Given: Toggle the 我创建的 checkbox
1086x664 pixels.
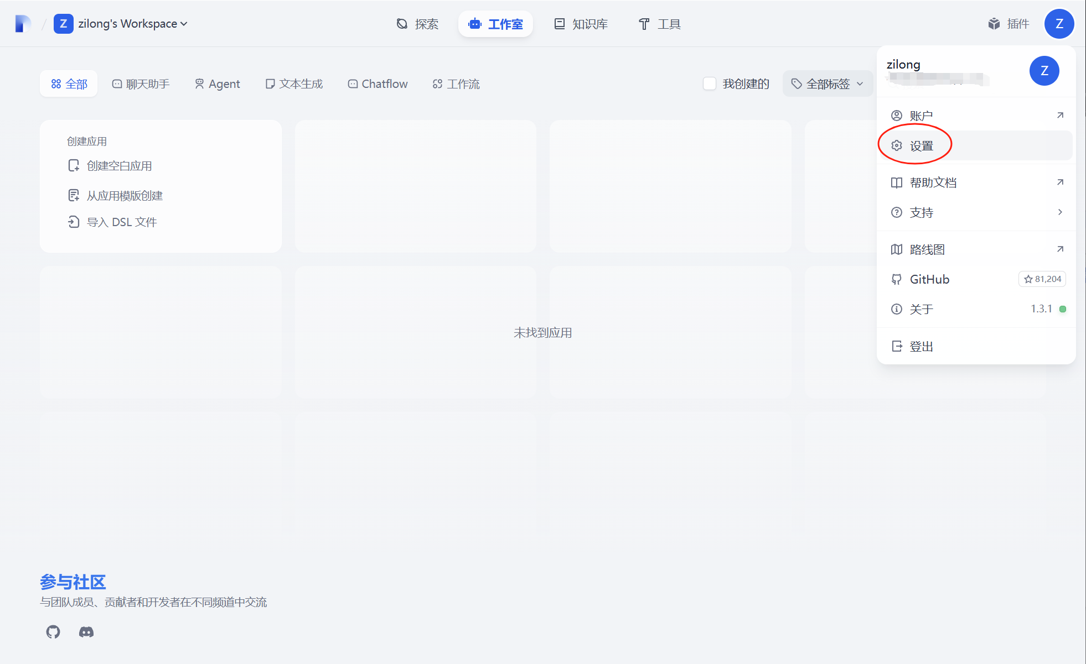Looking at the screenshot, I should (x=710, y=83).
